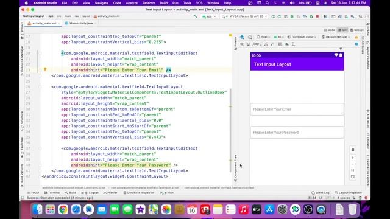The image size is (390, 219).
Task: Click the Infer Constraints wand icon
Action: coord(272,44)
